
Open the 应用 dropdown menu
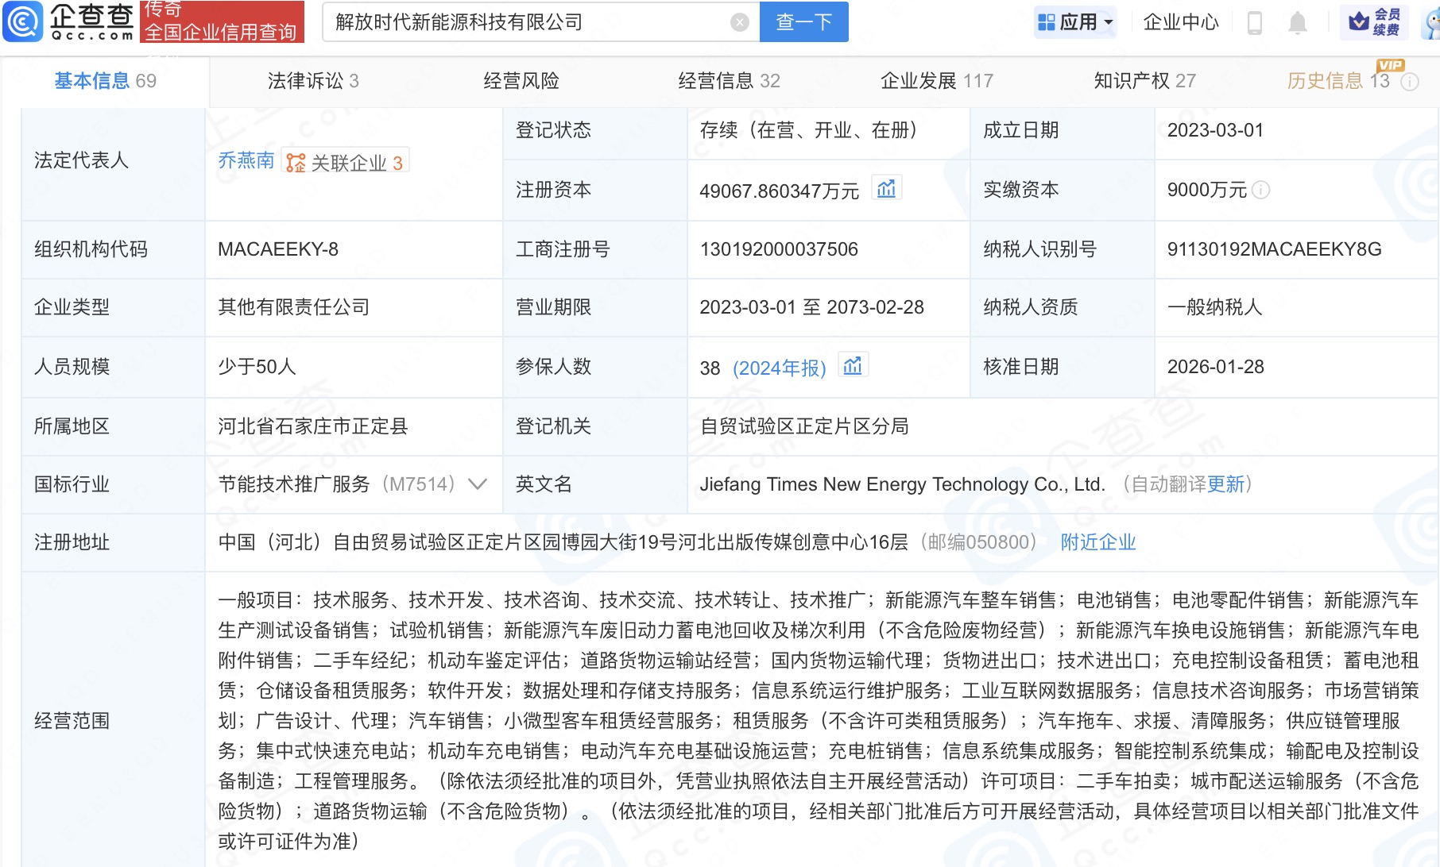click(x=1076, y=22)
